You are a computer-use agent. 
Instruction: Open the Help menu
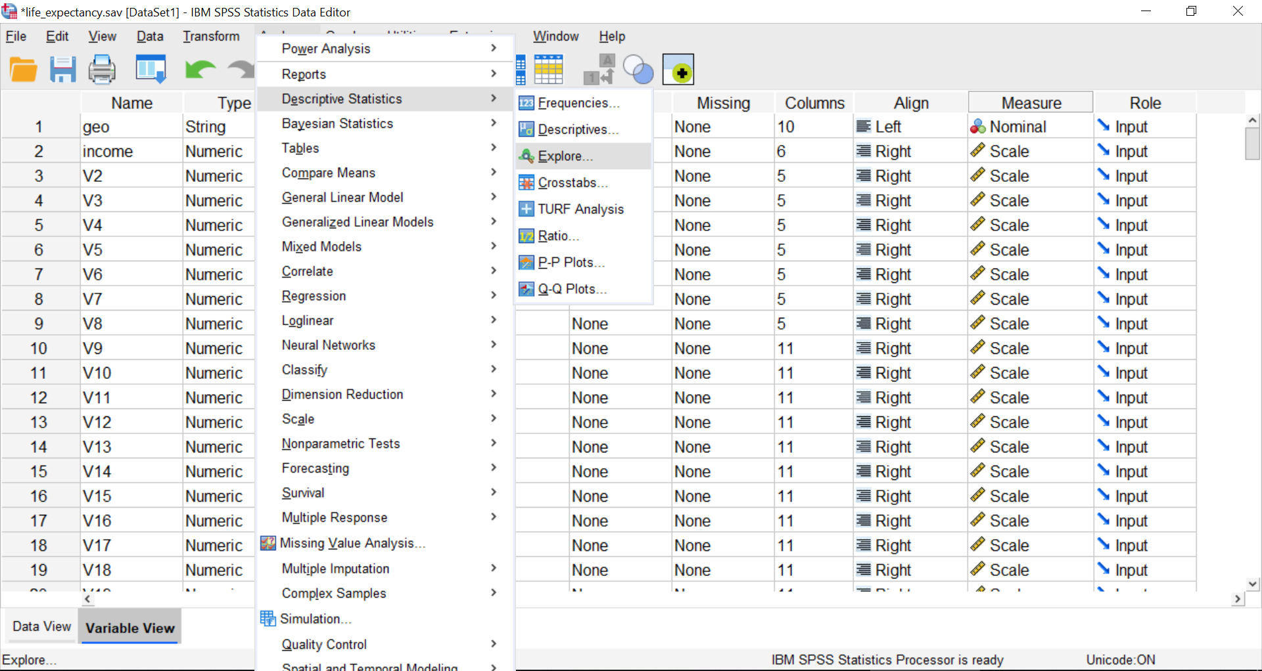coord(611,36)
